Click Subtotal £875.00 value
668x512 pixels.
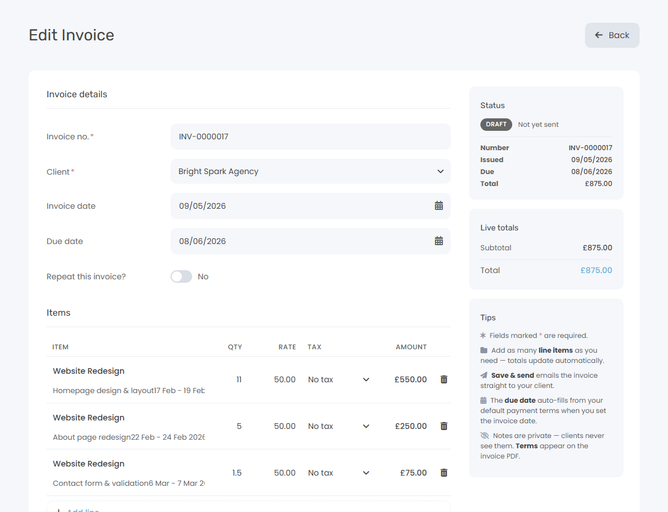598,247
